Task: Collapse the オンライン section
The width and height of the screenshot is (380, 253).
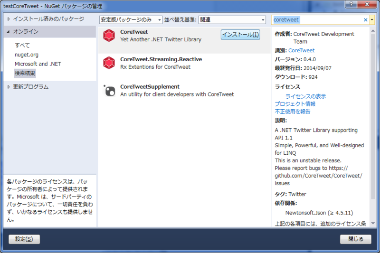Action: click(x=8, y=31)
